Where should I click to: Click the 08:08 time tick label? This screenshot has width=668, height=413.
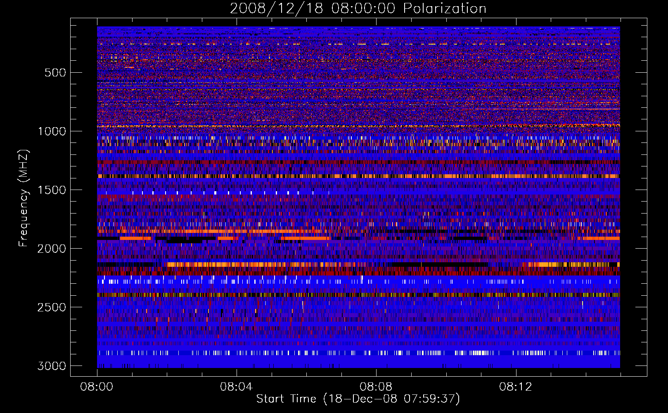[x=376, y=387]
